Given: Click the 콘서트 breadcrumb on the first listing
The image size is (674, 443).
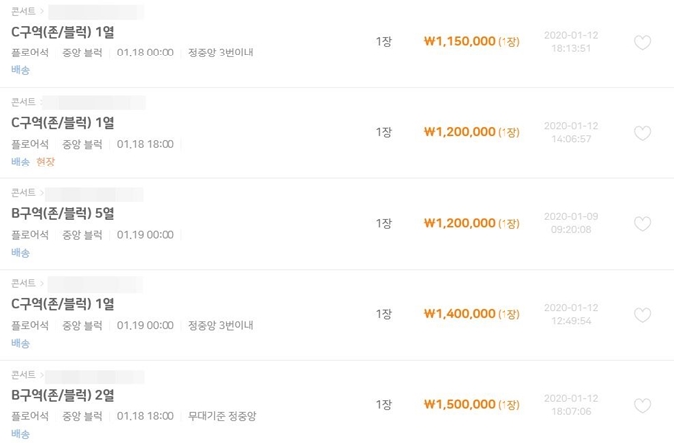Looking at the screenshot, I should [x=23, y=11].
